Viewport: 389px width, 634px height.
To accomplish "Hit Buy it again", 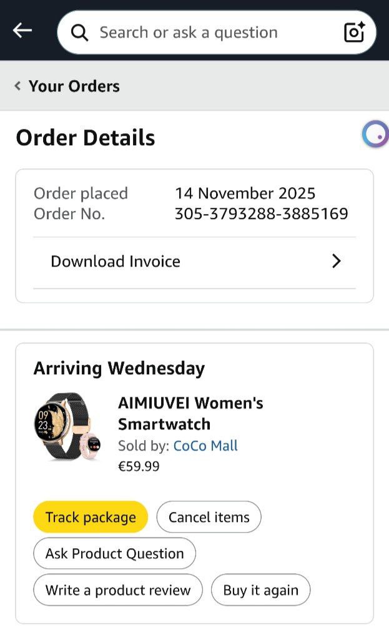I will coord(260,590).
